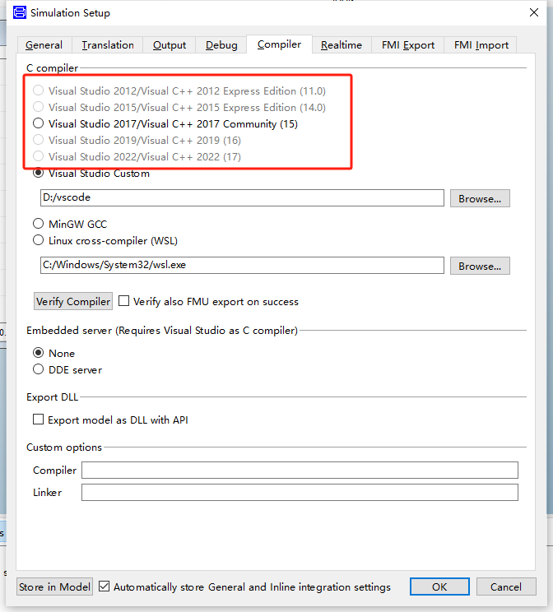The width and height of the screenshot is (553, 612).
Task: Switch to FMI Export tab
Action: click(x=408, y=45)
